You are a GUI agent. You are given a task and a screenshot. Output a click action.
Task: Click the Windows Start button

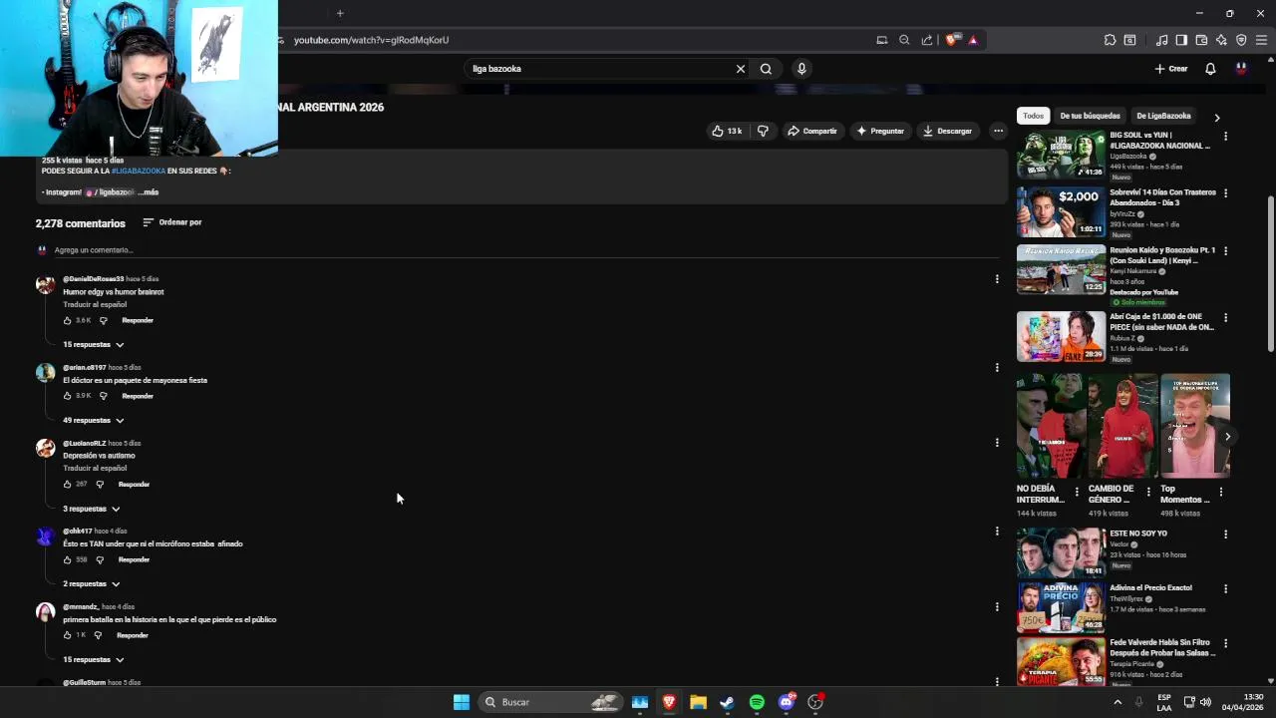[462, 702]
